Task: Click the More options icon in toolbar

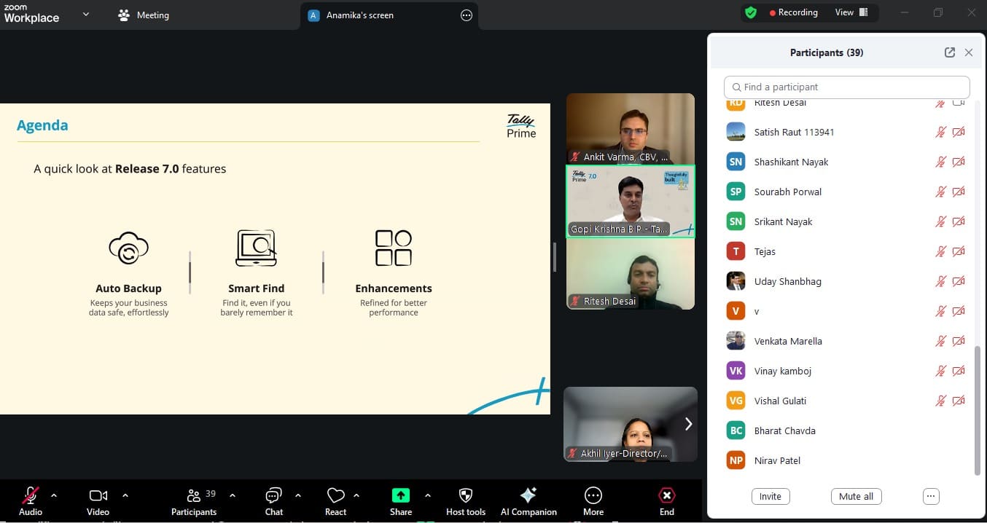Action: click(593, 496)
